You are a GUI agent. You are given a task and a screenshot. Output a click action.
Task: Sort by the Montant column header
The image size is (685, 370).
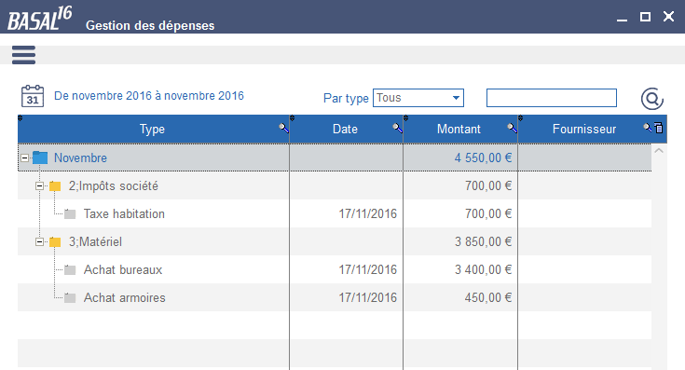[459, 129]
